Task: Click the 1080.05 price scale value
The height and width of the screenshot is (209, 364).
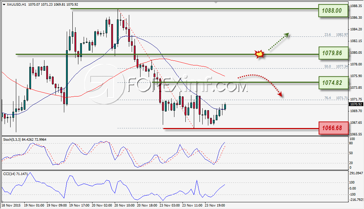Action: [x=356, y=53]
